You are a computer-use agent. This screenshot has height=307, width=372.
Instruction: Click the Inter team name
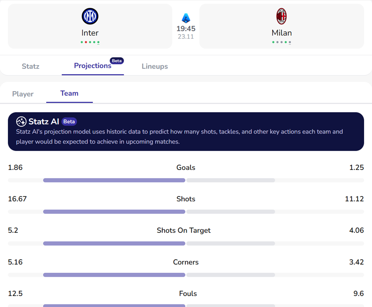(x=90, y=33)
